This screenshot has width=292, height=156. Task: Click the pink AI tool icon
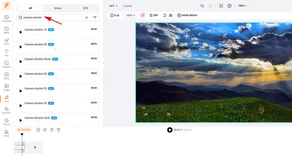[x=142, y=15]
